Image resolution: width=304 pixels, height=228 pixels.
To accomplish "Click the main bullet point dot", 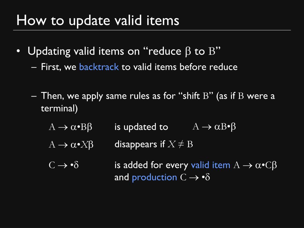I will [18, 51].
